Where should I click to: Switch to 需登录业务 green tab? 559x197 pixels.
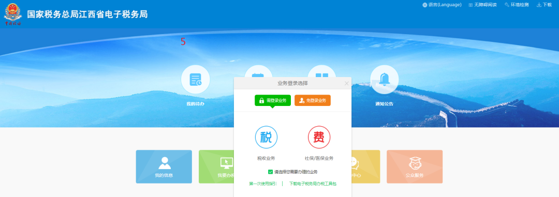click(x=273, y=100)
